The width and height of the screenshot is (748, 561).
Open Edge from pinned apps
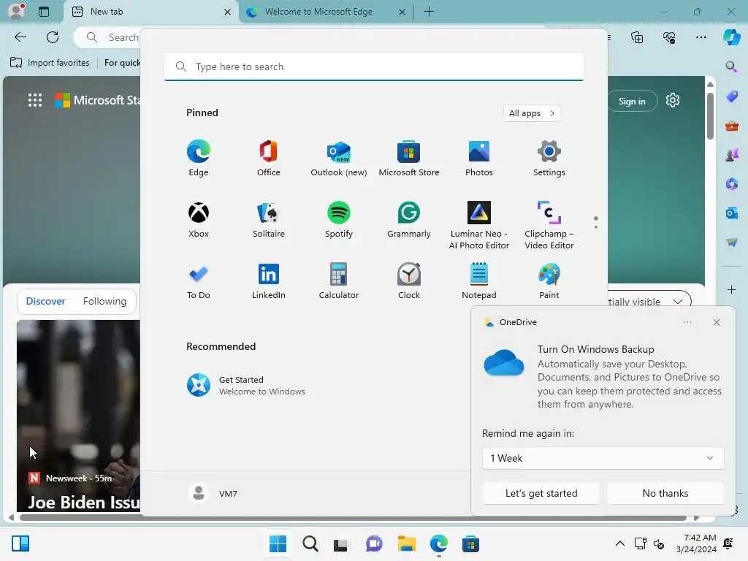click(199, 158)
